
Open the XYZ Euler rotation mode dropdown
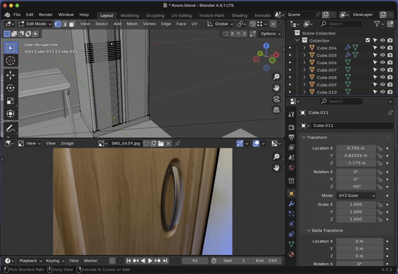356,196
